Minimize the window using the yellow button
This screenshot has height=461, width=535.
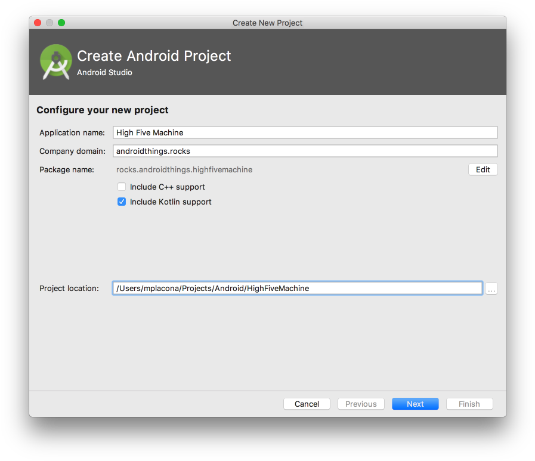pos(50,23)
